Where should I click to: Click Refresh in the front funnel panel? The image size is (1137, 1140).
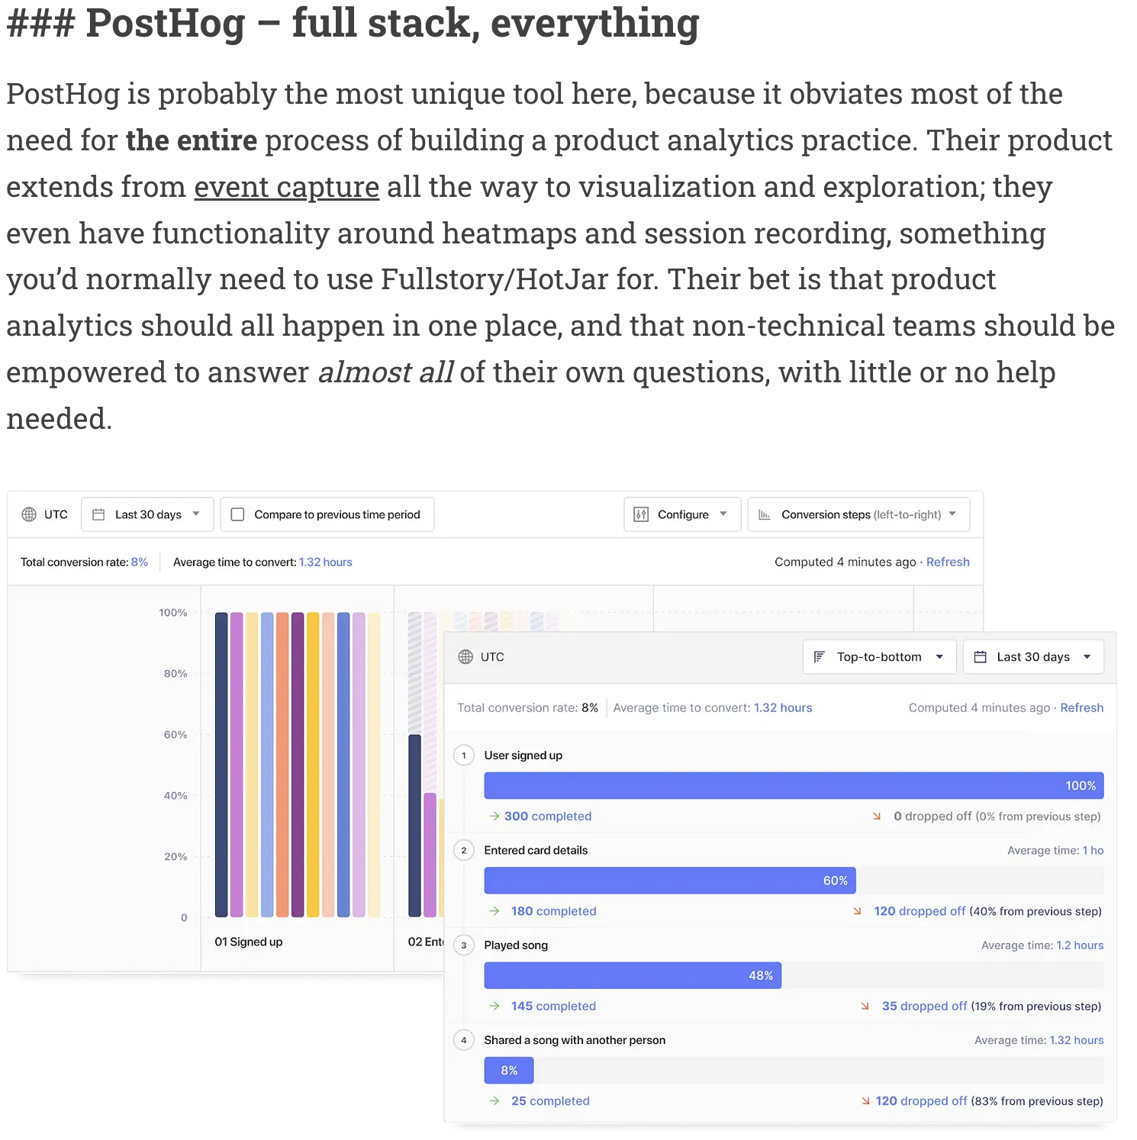(x=1081, y=708)
